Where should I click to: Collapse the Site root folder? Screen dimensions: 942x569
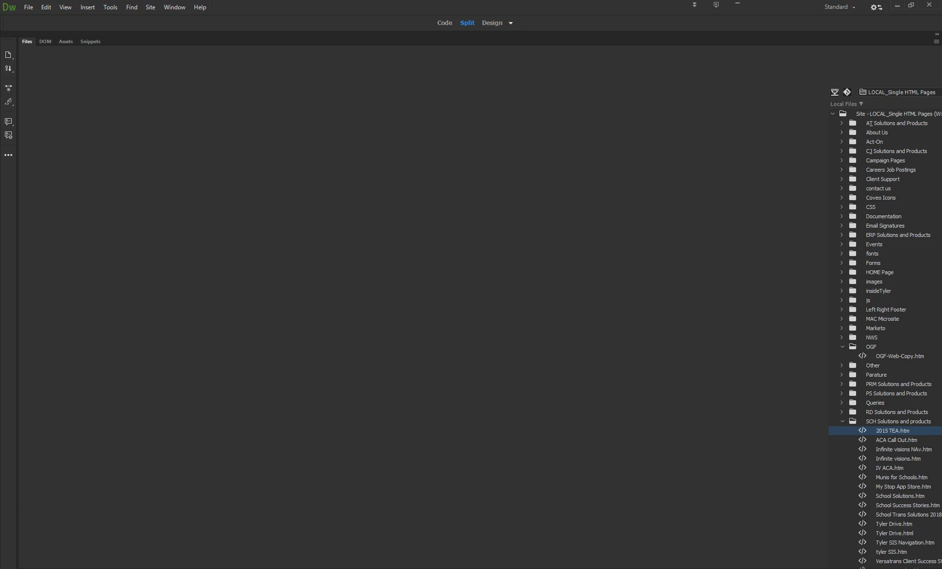833,114
